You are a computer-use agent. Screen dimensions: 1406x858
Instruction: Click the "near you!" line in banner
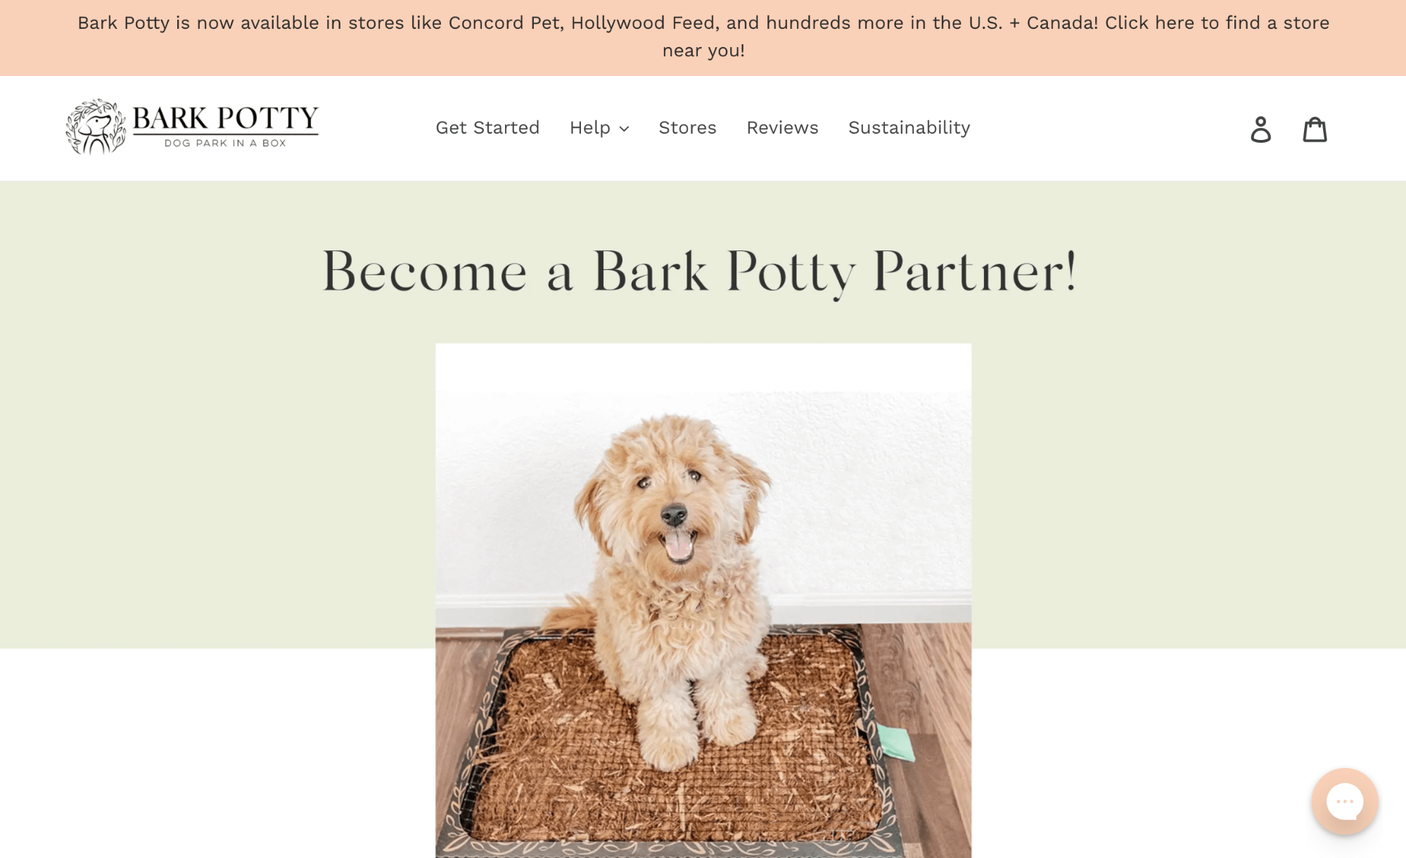[x=703, y=51]
